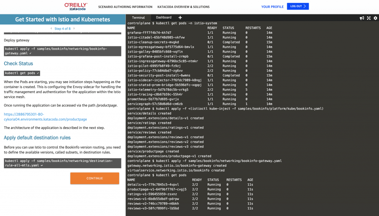
Task: Select istio-pilot-6995fb8f49-fz9zj row
Action: pos(200,66)
